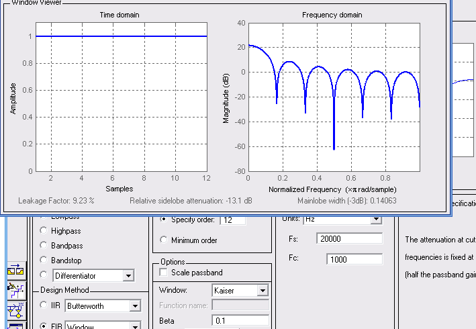Viewport: 476px width, 329px height.
Task: Click the 'Time domain' plot title
Action: pos(120,15)
